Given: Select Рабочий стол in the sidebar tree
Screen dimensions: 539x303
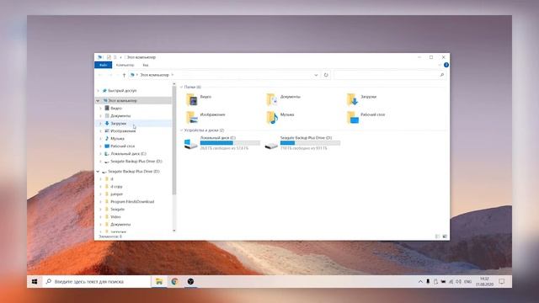Looking at the screenshot, I should [122, 146].
